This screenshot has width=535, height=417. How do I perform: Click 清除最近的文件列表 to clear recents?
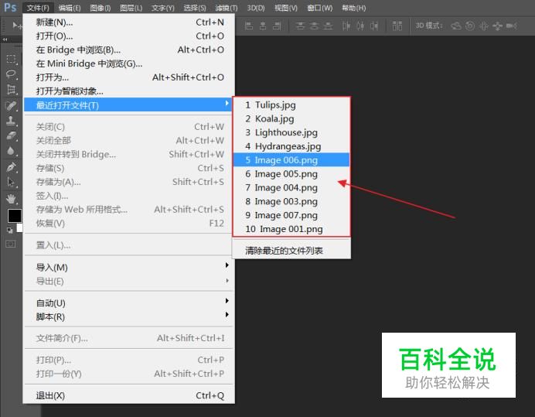[x=291, y=251]
